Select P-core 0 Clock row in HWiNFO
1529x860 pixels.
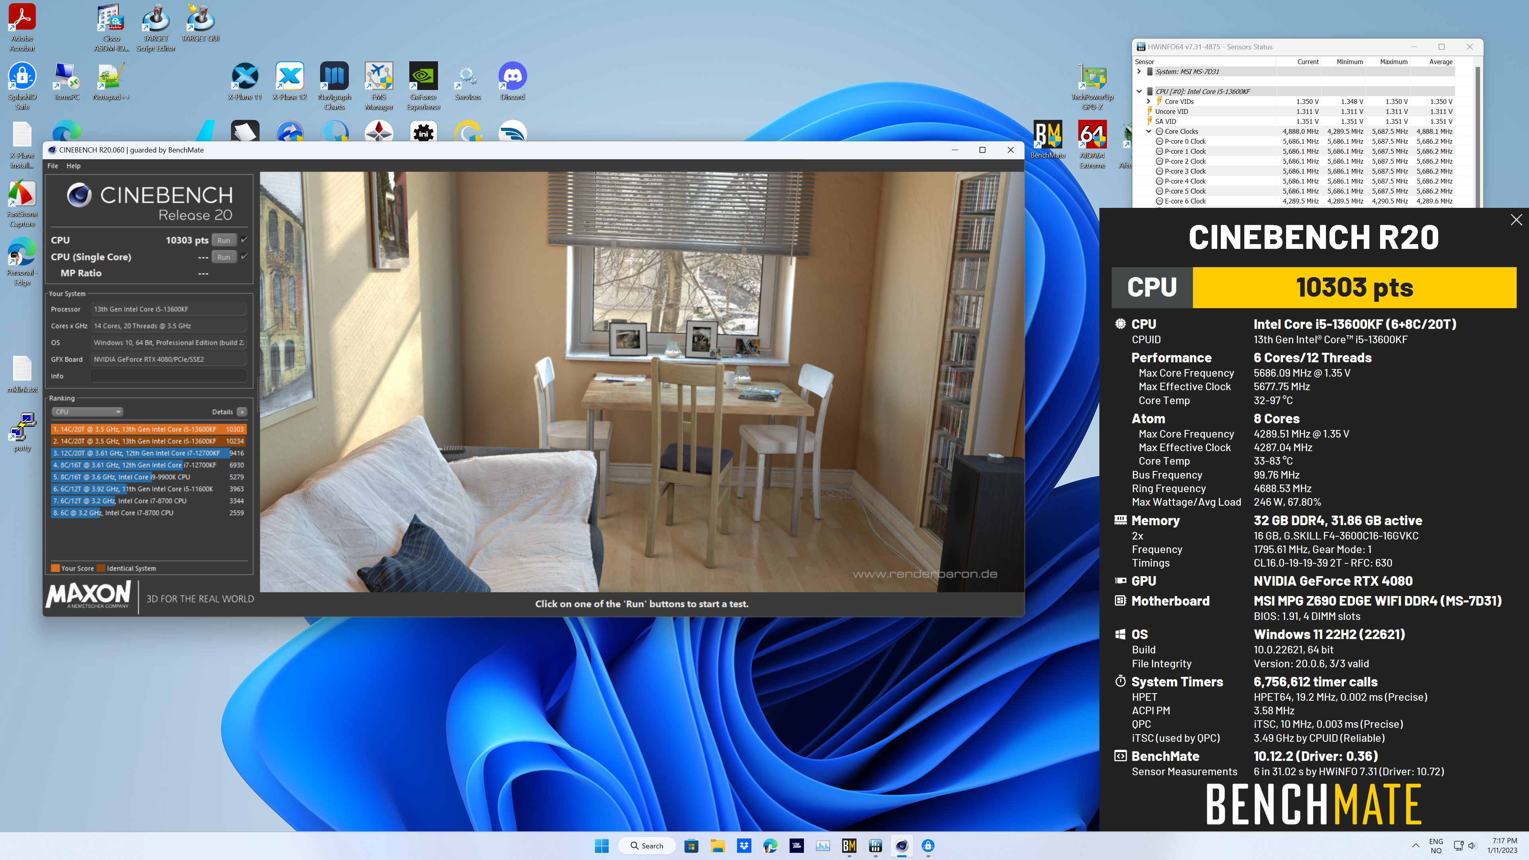click(x=1294, y=141)
